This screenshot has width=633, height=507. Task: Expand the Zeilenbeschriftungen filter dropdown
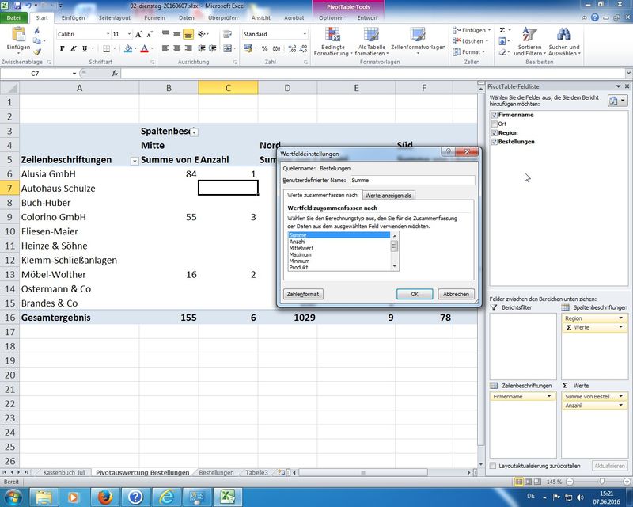pos(134,161)
